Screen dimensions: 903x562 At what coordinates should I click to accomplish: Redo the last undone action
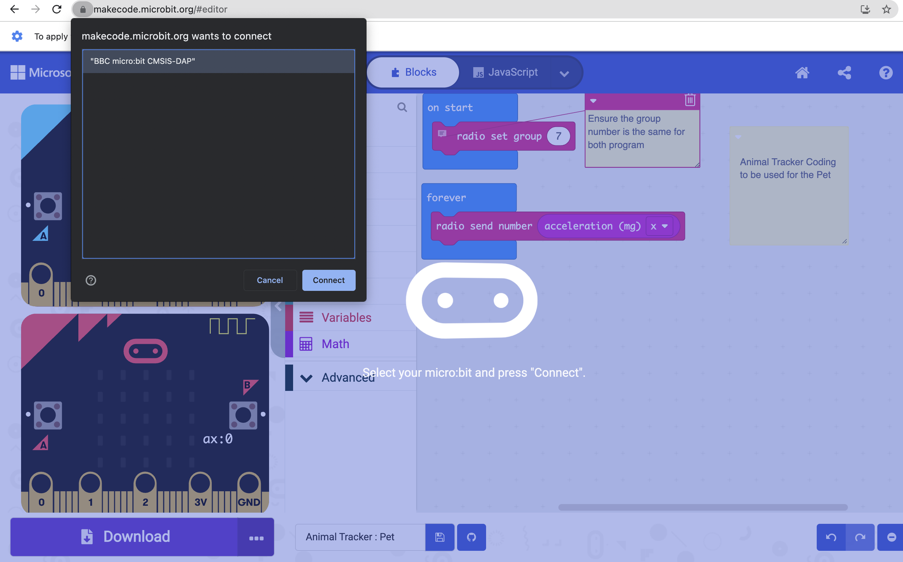tap(860, 537)
